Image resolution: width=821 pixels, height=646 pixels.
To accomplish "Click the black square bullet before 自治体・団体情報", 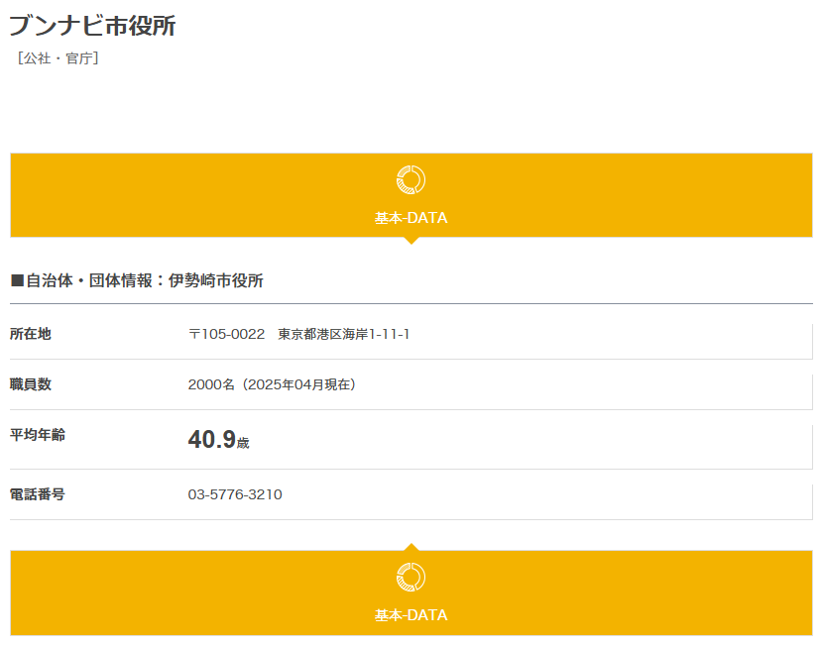I will click(x=17, y=281).
